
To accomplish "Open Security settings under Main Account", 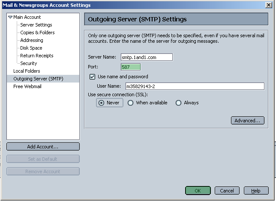I will [29, 63].
